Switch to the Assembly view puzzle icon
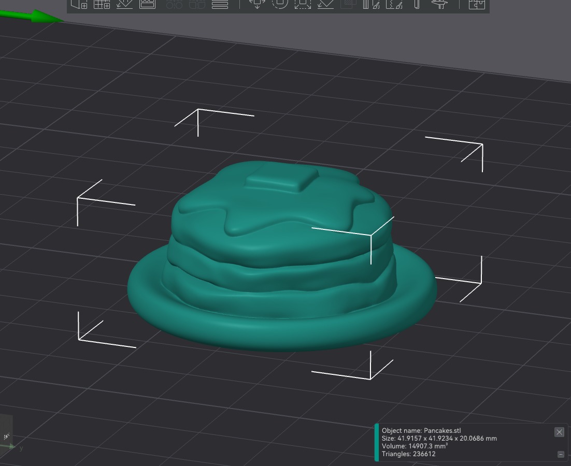571x466 pixels. pyautogui.click(x=477, y=3)
